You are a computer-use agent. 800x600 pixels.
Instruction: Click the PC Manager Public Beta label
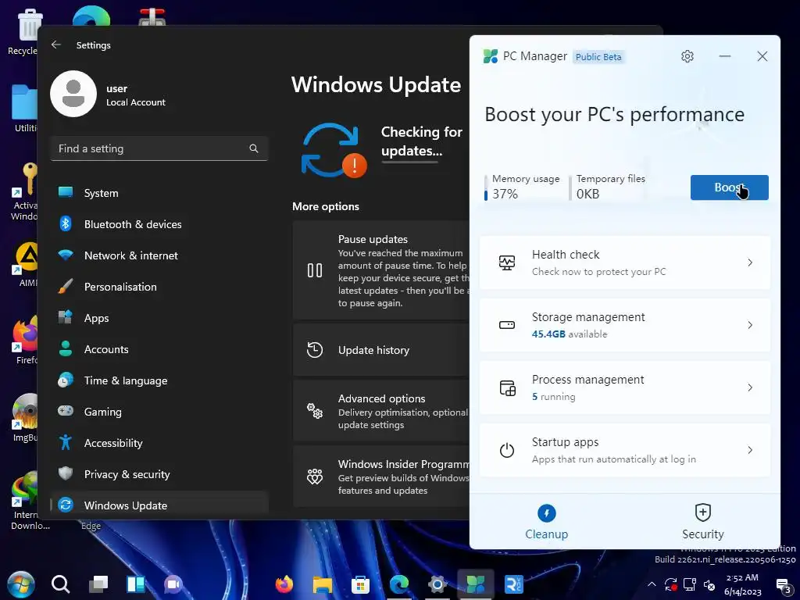click(598, 56)
